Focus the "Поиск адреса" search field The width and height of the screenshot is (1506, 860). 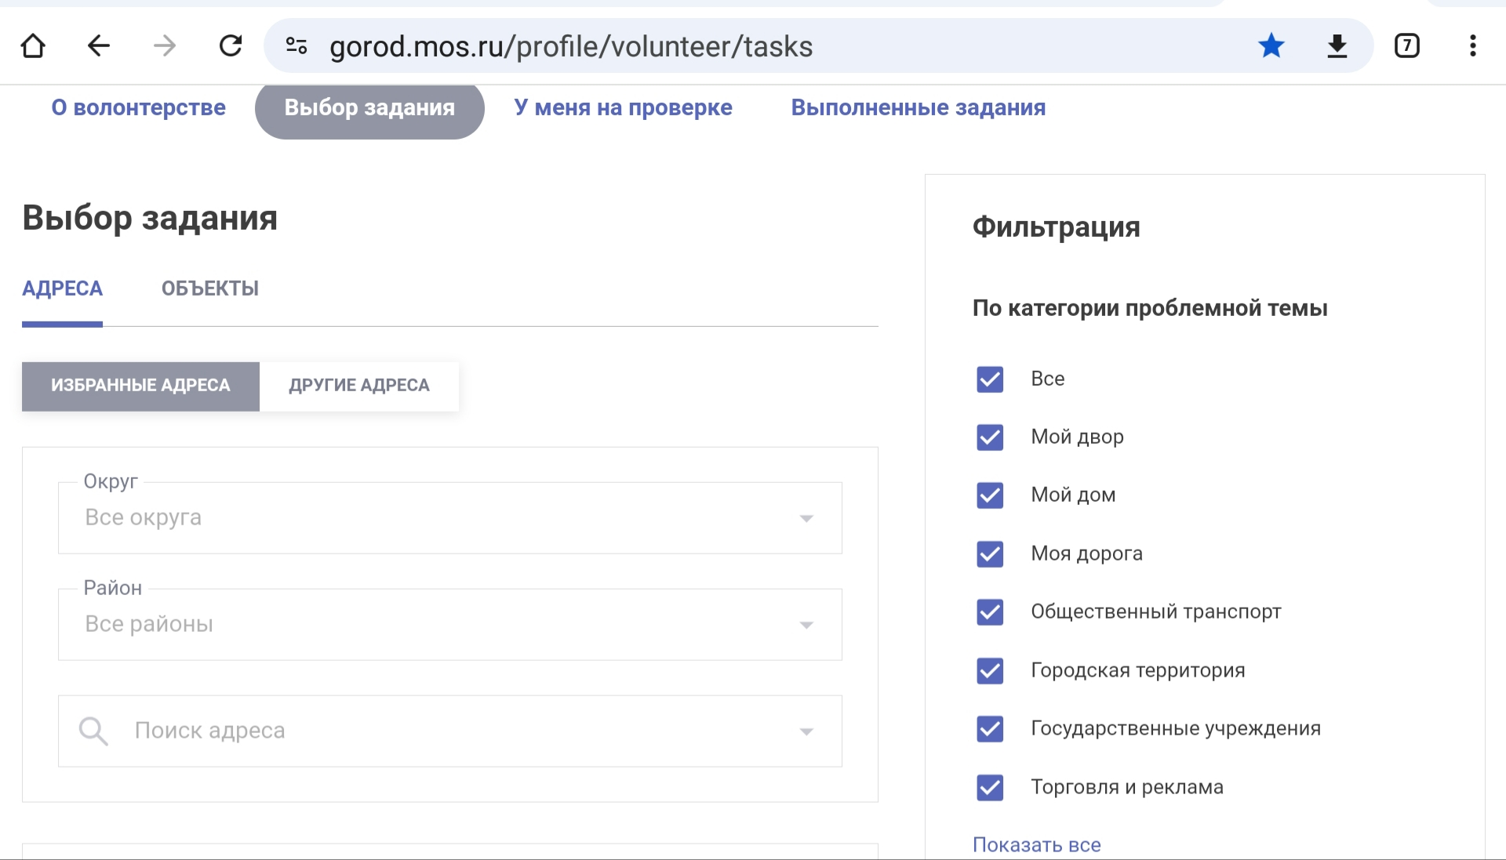click(x=450, y=731)
